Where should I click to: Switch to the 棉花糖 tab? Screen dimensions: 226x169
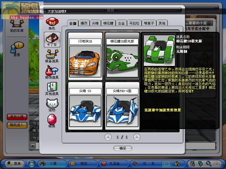[x=108, y=23]
